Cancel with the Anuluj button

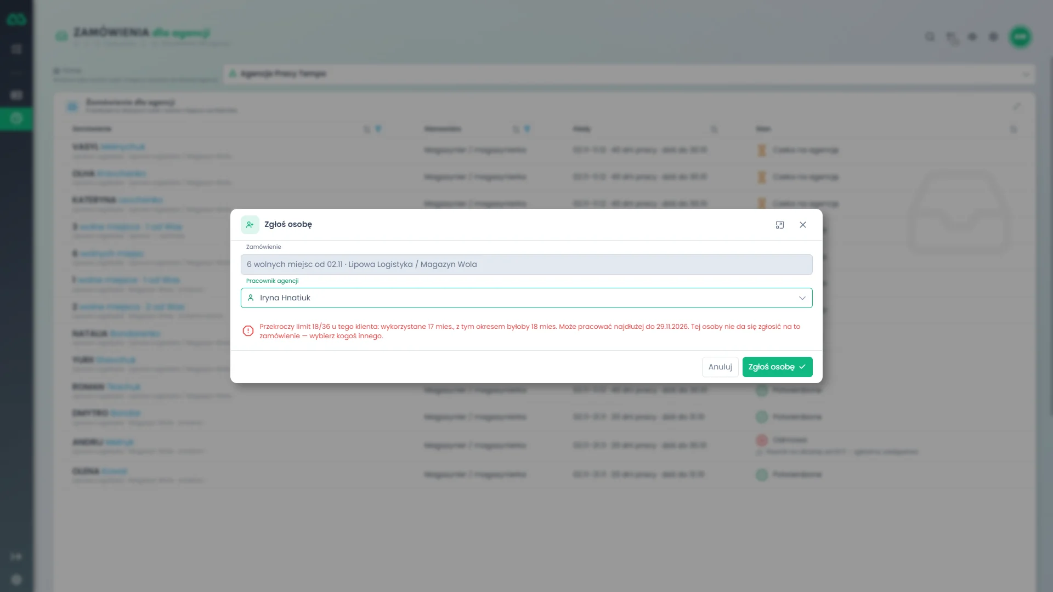(x=720, y=367)
